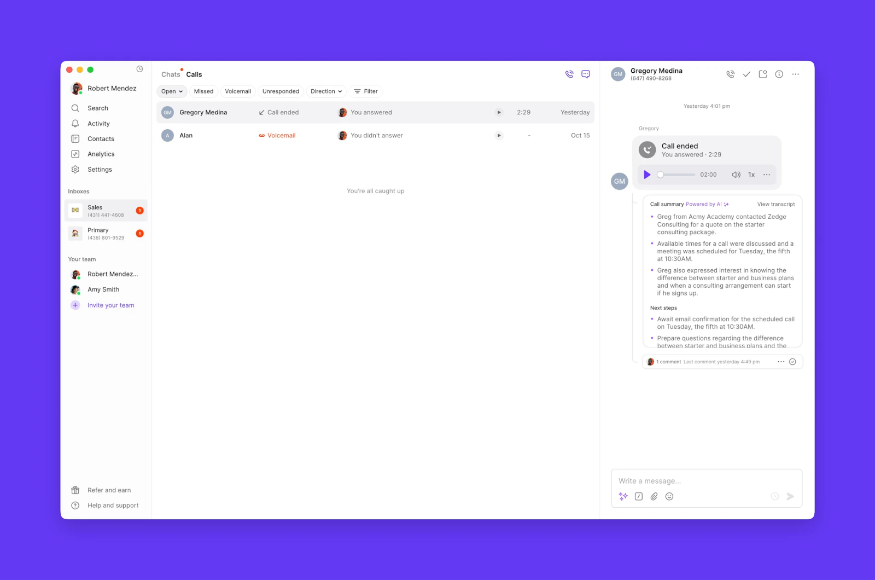
Task: Open the more options menu on the audio player
Action: [x=766, y=175]
